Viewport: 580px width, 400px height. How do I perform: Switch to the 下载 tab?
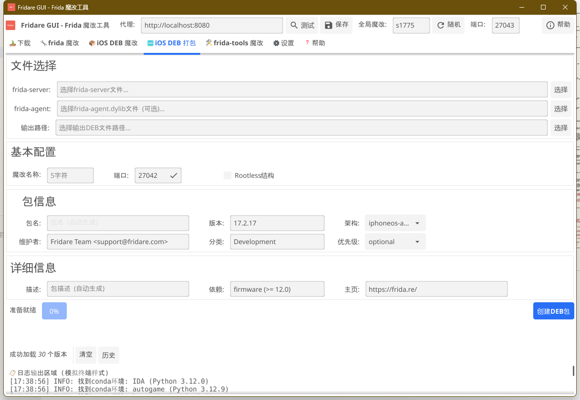click(x=20, y=43)
